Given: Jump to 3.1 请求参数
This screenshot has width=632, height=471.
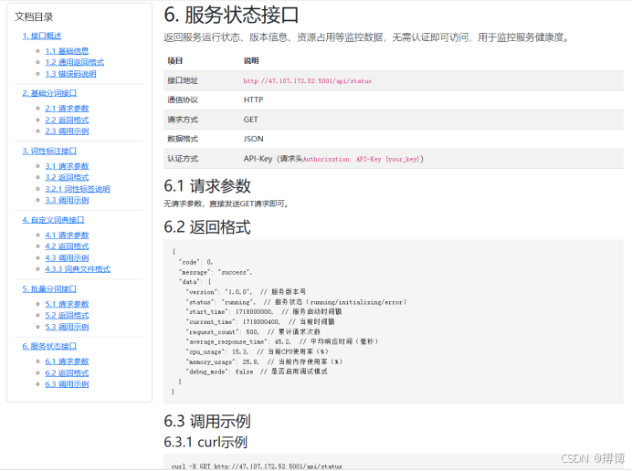Looking at the screenshot, I should click(67, 166).
